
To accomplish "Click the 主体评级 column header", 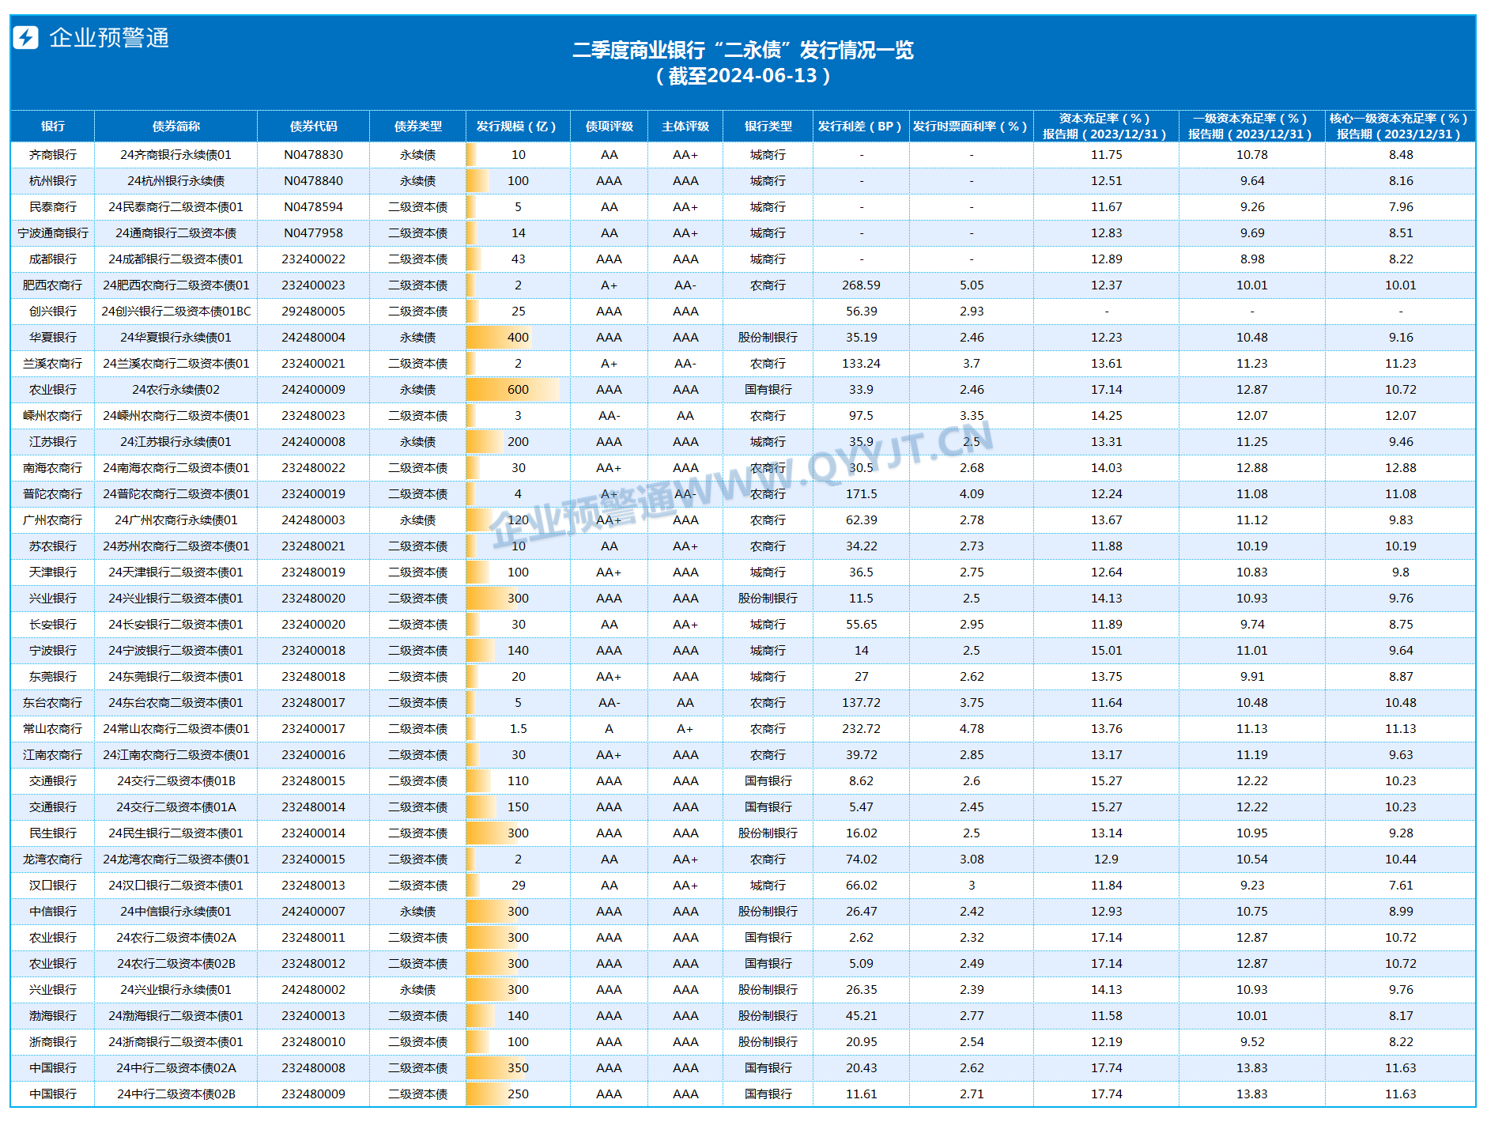I will click(x=685, y=127).
